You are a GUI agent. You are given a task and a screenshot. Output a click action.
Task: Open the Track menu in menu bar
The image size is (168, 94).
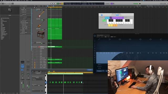pyautogui.click(x=13, y=1)
